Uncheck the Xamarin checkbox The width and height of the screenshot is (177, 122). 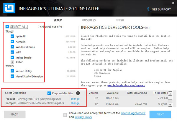[12, 41]
